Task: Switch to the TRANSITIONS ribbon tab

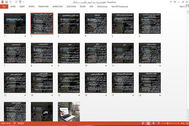Action: click(43, 7)
